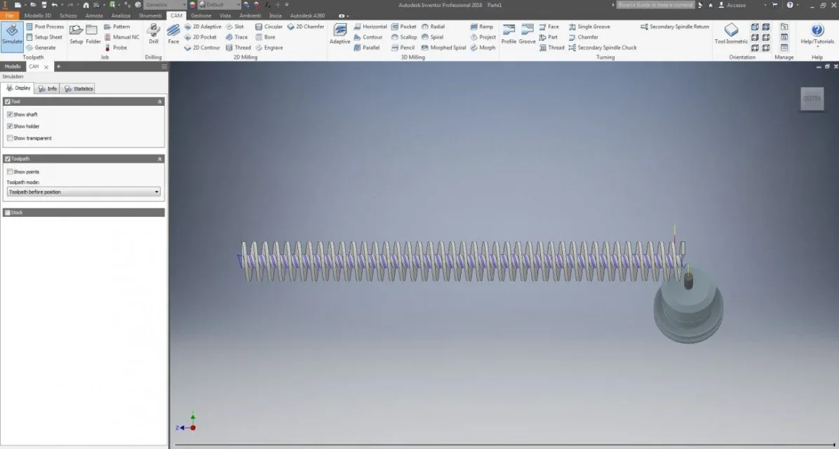839x449 pixels.
Task: Enable Show transparent for the tool
Action: [10, 138]
